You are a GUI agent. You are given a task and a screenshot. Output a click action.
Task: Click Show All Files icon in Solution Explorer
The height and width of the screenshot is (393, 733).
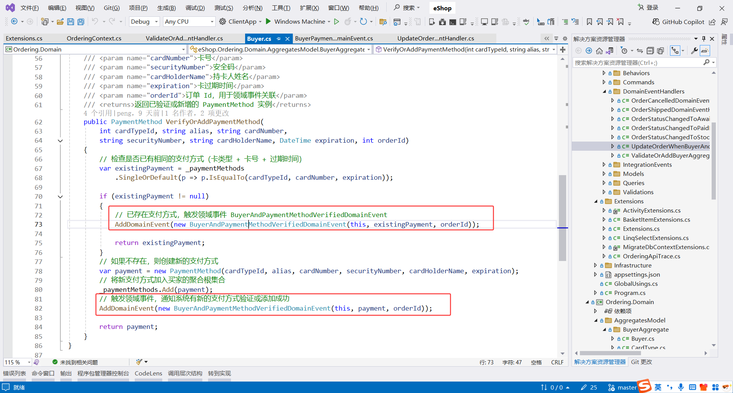[x=660, y=51]
